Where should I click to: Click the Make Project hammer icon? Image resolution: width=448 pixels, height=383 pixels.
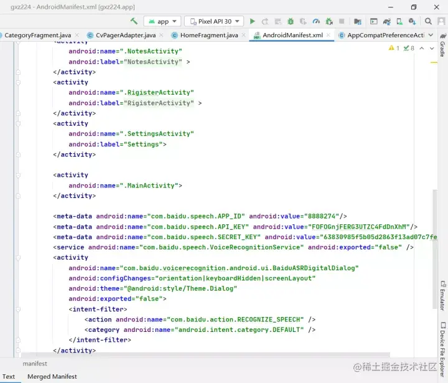click(134, 21)
